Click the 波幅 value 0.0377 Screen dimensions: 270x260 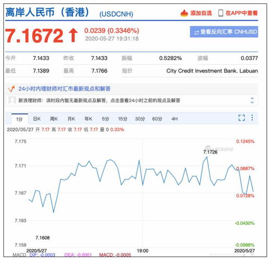point(249,58)
